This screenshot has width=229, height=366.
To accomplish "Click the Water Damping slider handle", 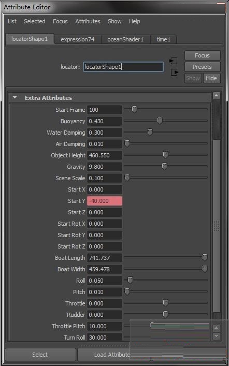I will pos(150,133).
